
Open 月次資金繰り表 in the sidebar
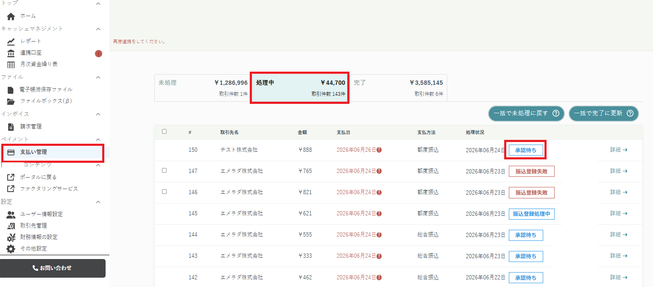pos(39,64)
